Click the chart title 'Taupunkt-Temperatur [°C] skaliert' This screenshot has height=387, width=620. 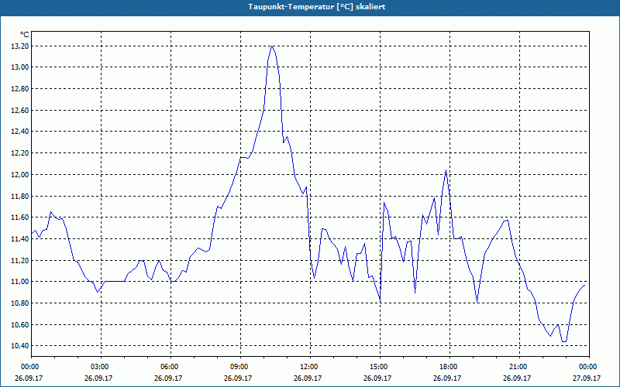coord(317,7)
